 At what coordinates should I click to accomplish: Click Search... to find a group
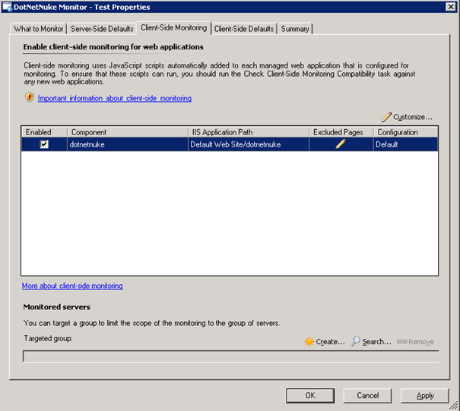click(371, 342)
